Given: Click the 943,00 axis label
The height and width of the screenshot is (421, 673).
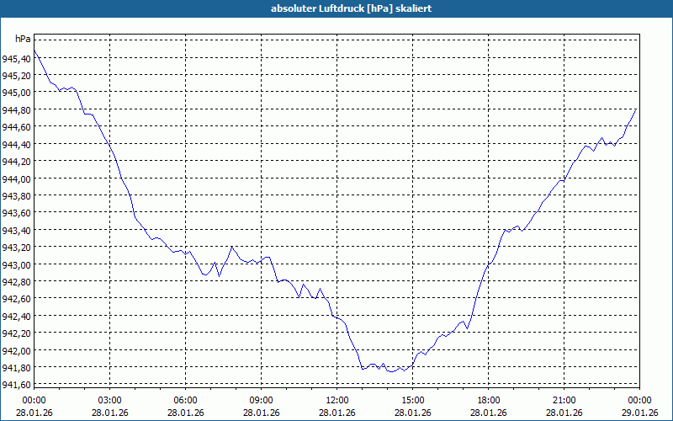Looking at the screenshot, I should (x=16, y=264).
